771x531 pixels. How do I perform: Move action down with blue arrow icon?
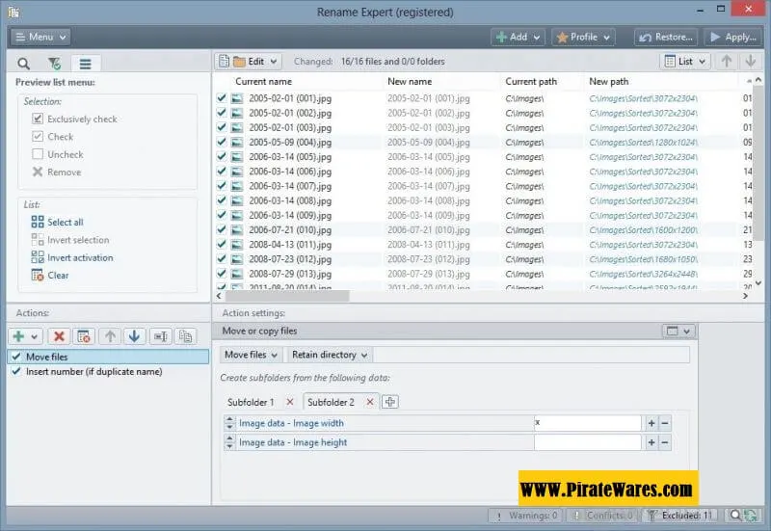coord(134,336)
